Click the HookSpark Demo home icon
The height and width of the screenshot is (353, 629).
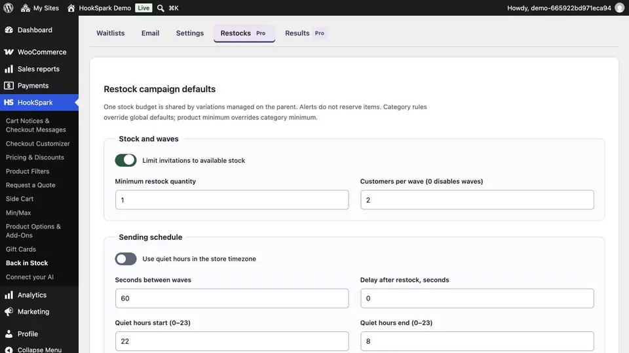coord(71,8)
